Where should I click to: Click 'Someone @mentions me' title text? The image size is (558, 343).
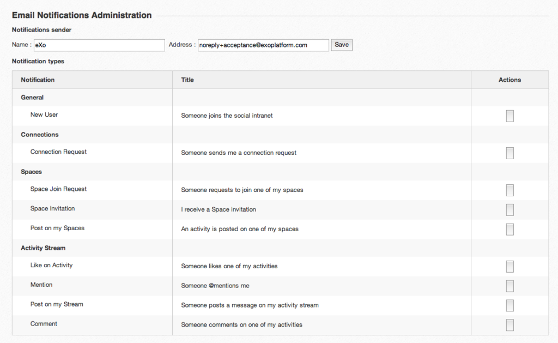215,286
